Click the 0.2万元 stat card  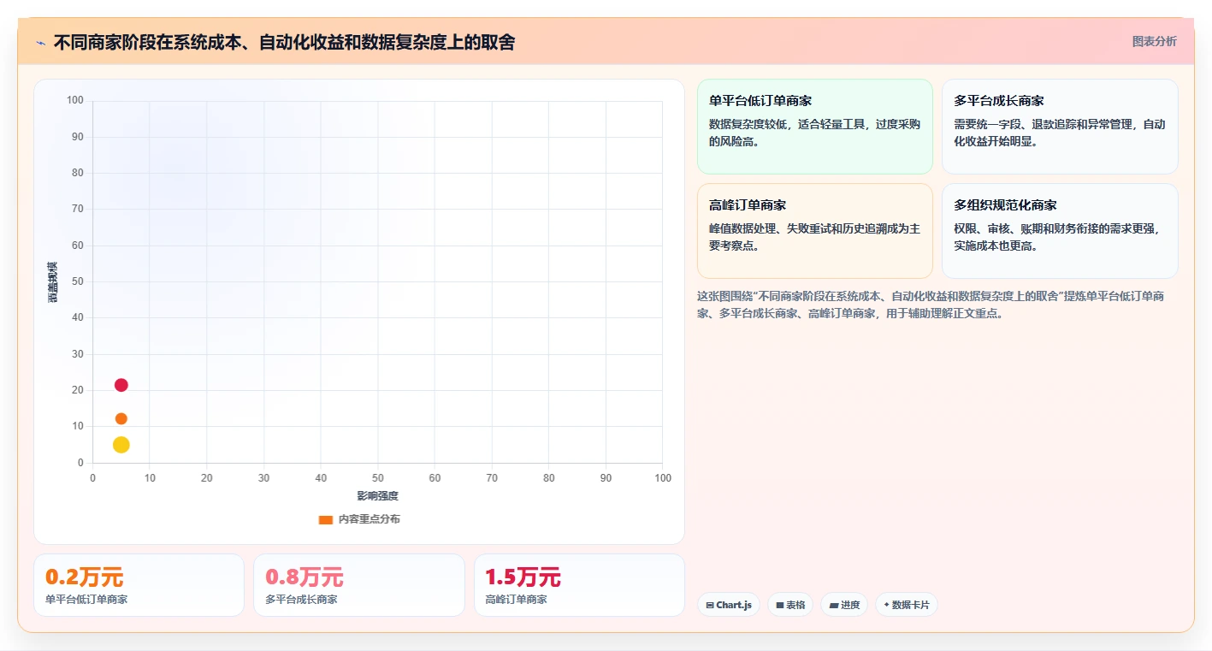pyautogui.click(x=139, y=585)
